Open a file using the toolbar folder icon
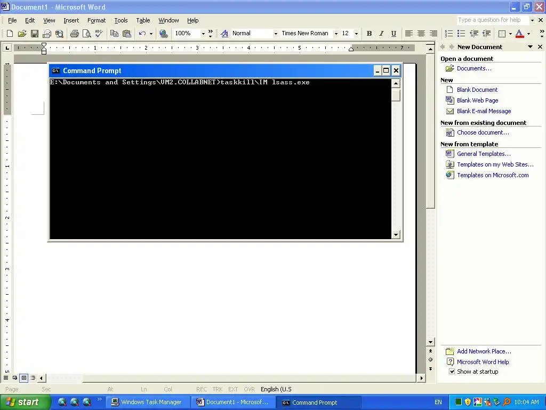546x410 pixels. [x=22, y=34]
